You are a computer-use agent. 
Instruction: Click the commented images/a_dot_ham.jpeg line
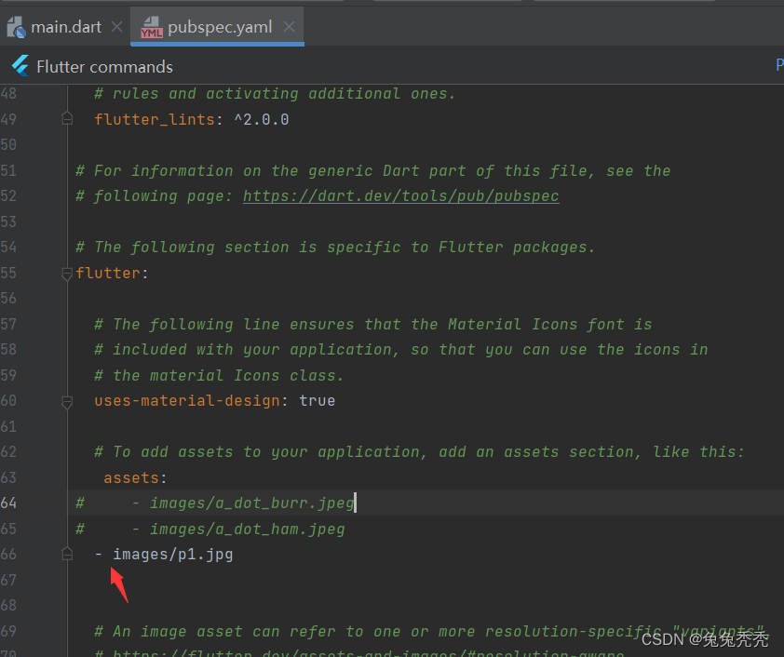(210, 530)
